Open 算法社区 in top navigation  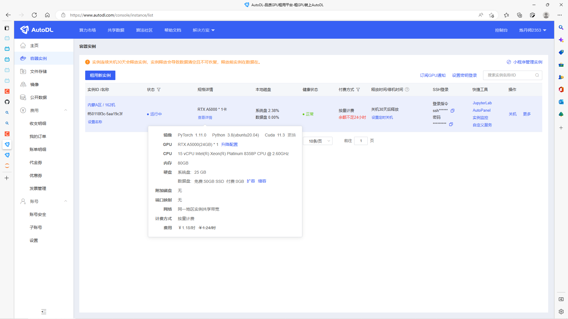pos(144,30)
